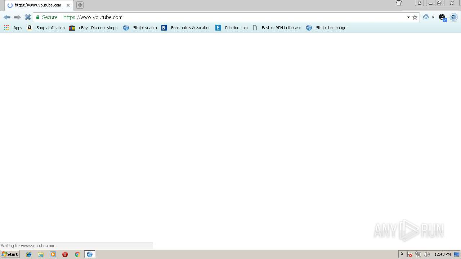
Task: Show hidden system tray icons
Action: [402, 254]
